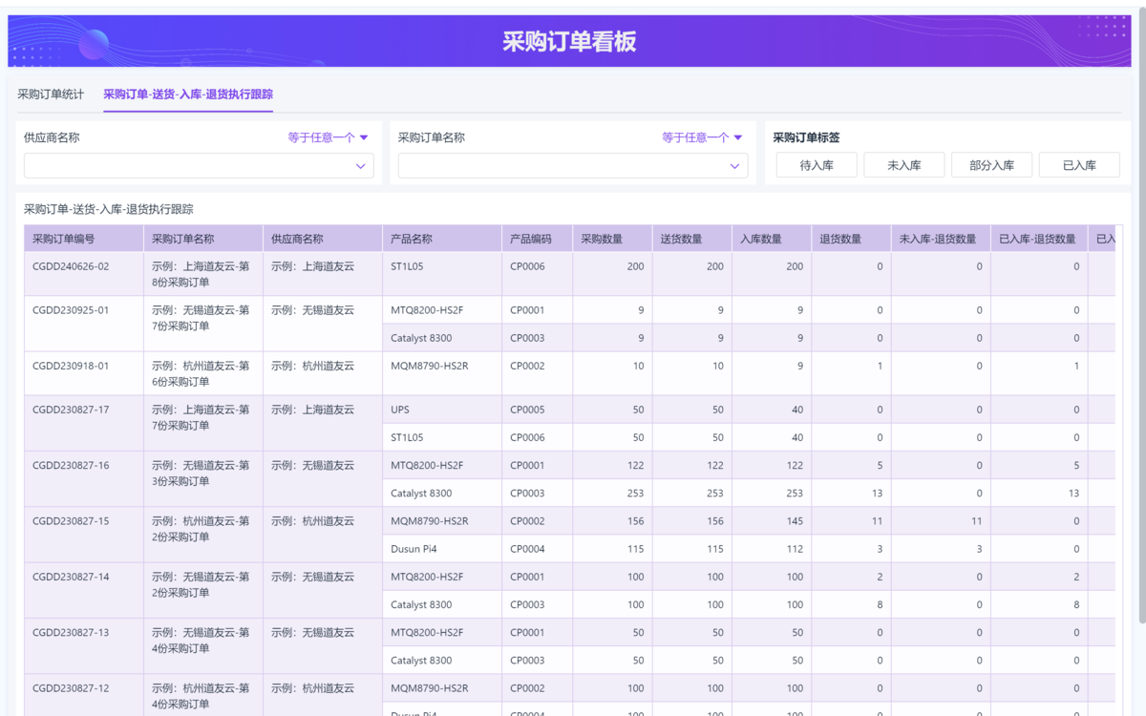Toggle the 部分入库 tag filter
Screen dimensions: 1146x716
click(991, 165)
